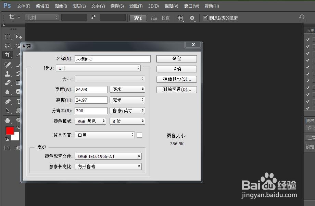Screen dimensions: 315x206
Task: Select the Eraser tool
Action: [x=7, y=83]
